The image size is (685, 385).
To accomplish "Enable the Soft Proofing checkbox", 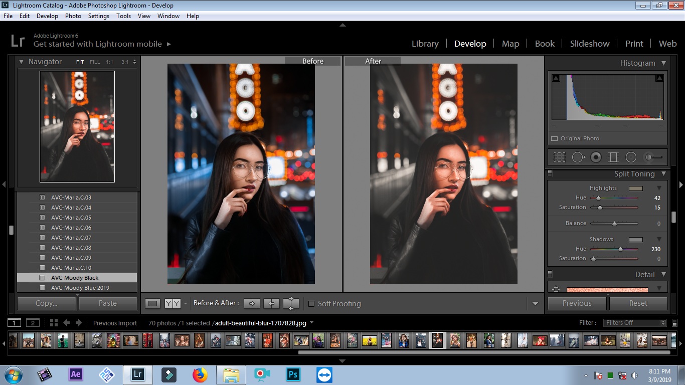I will (311, 304).
